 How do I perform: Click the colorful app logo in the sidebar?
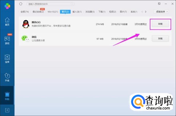(x=7, y=6)
